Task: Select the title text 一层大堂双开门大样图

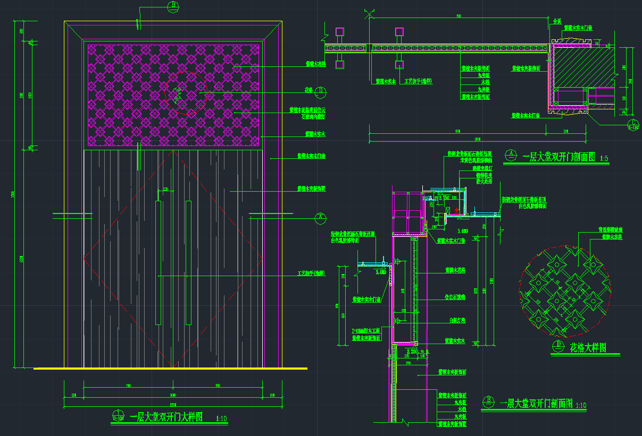Action: pos(166,417)
